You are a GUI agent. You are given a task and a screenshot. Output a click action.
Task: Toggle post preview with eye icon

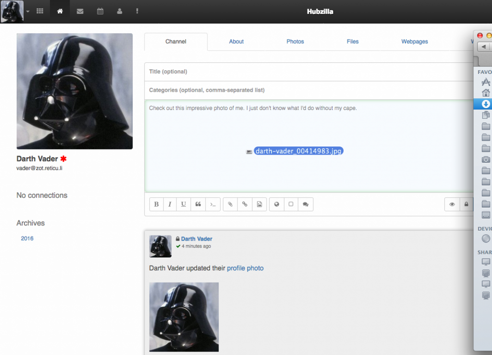(x=452, y=204)
